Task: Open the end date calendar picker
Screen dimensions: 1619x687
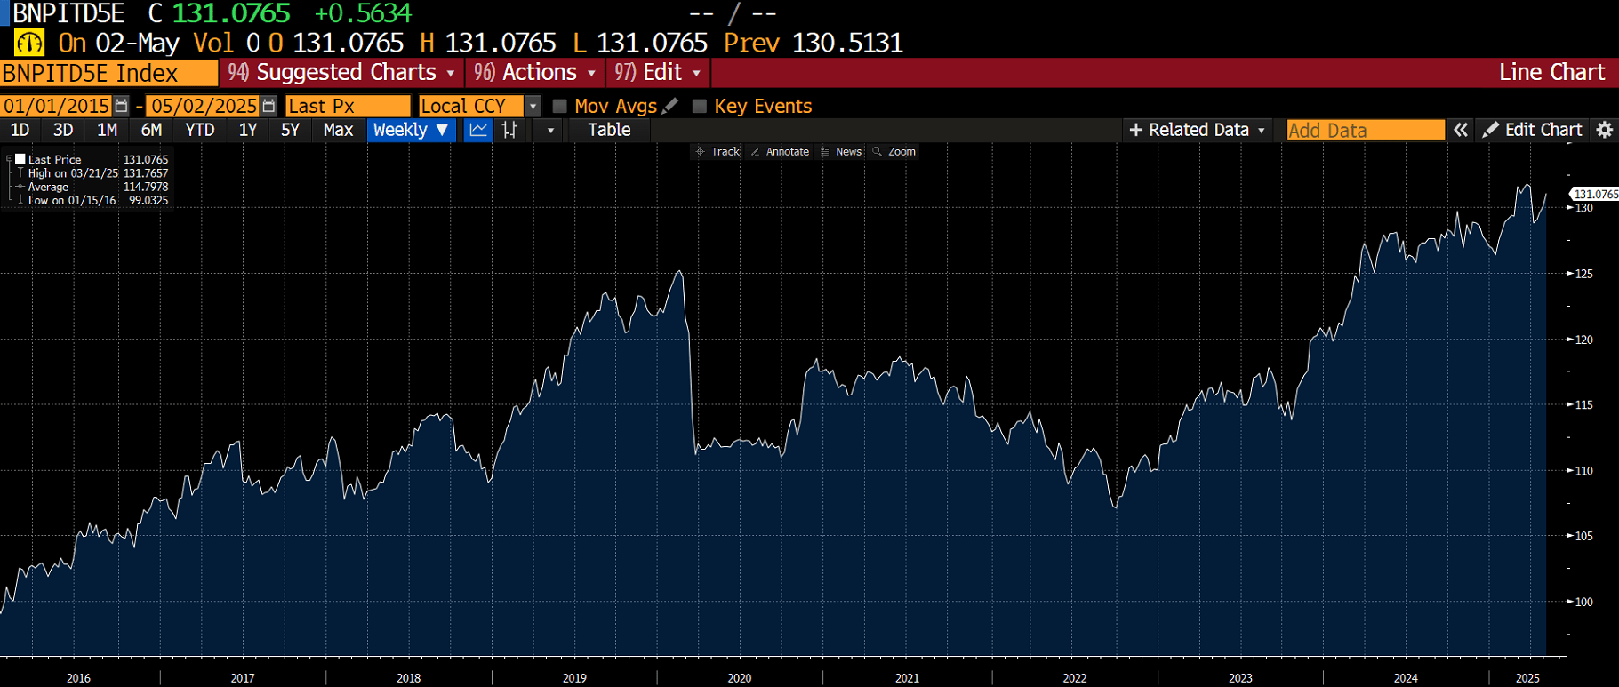Action: [268, 106]
